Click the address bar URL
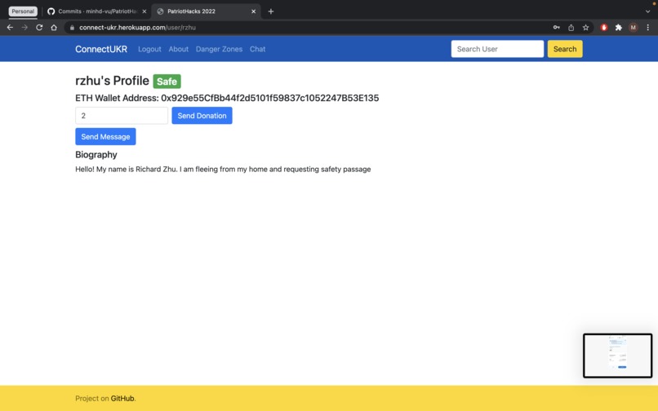The image size is (658, 411). point(137,27)
